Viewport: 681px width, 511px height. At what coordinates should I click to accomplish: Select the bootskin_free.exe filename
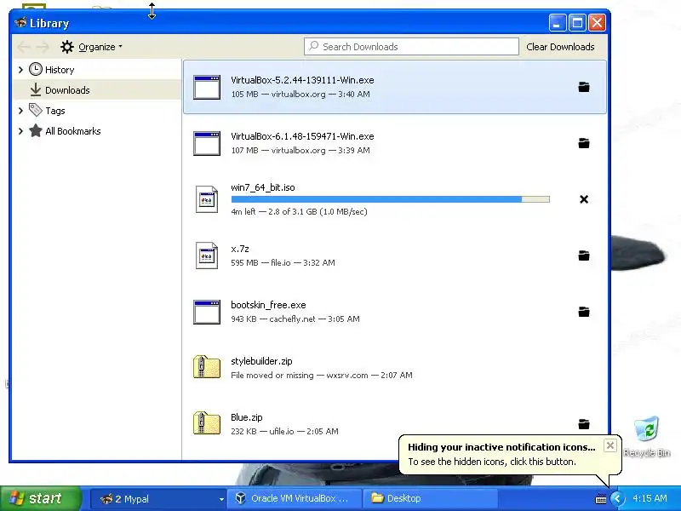268,305
